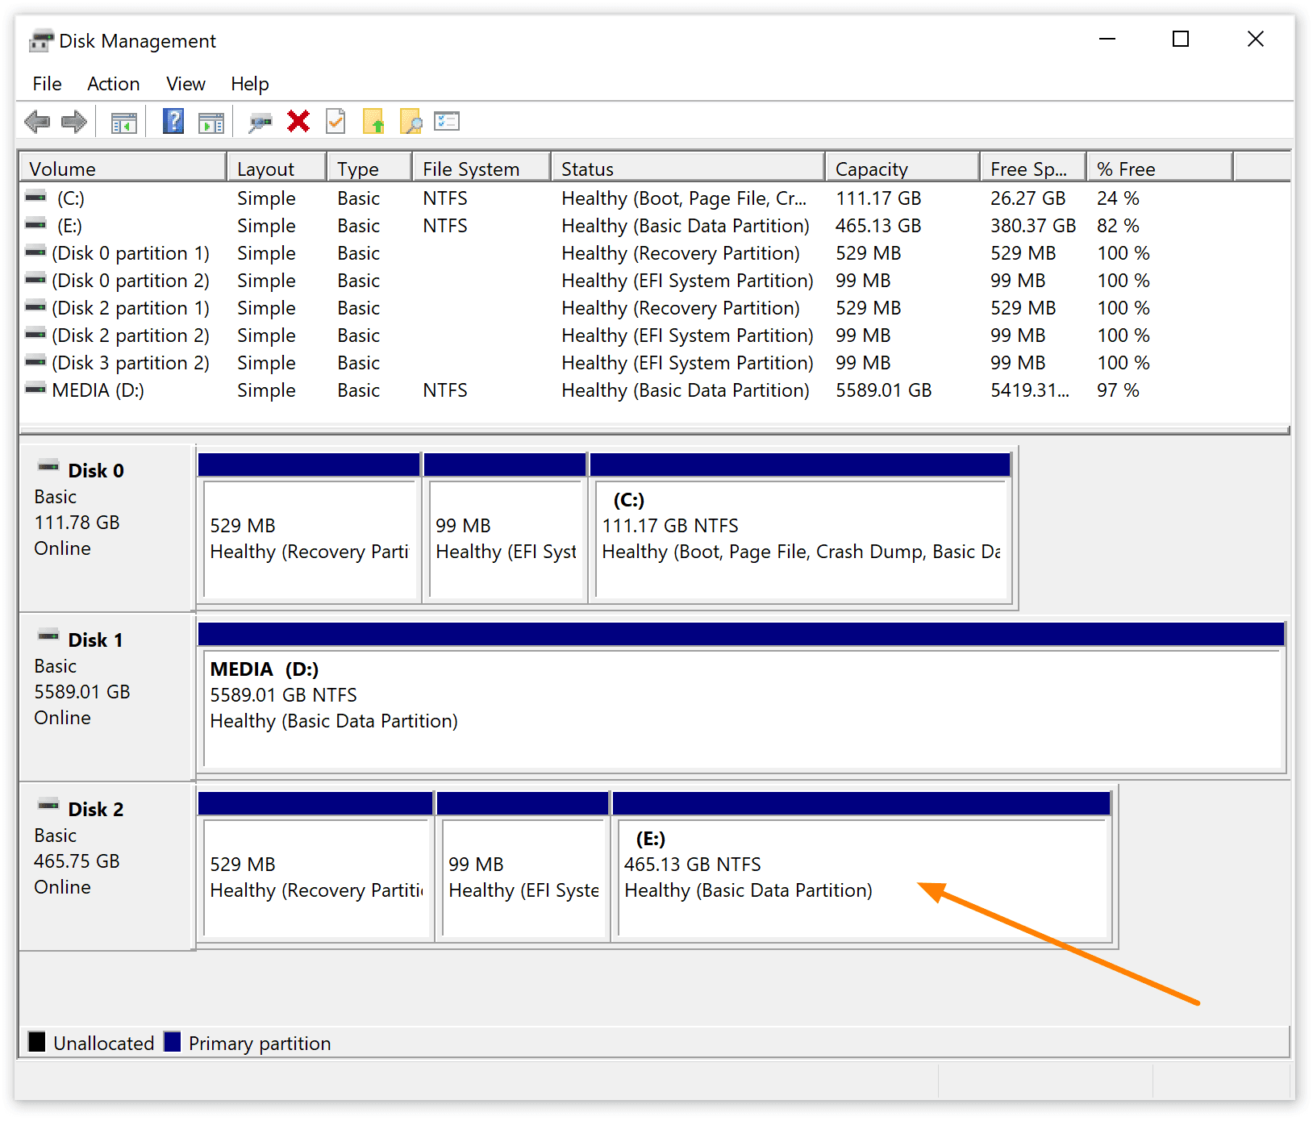The width and height of the screenshot is (1313, 1121).
Task: Open the View menu
Action: click(185, 83)
